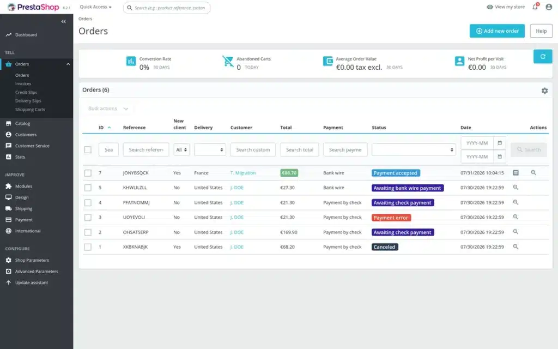Open Shopping Carts submenu item
The width and height of the screenshot is (558, 349).
click(x=30, y=109)
